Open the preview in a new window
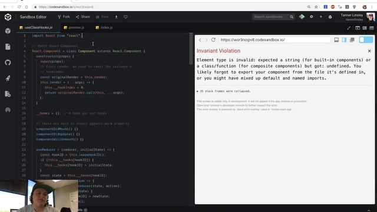The image size is (377, 212). [x=352, y=40]
